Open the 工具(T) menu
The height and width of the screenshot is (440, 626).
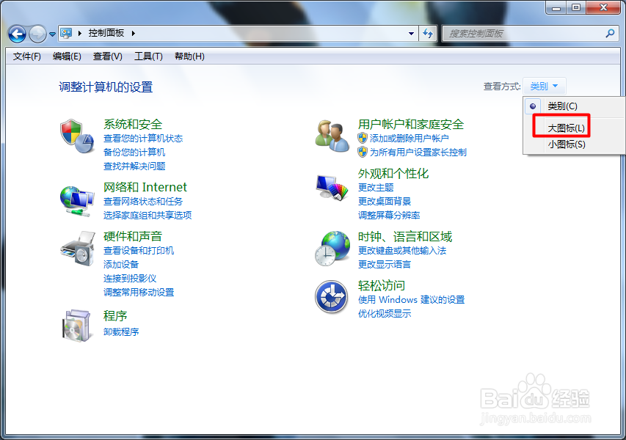click(148, 56)
